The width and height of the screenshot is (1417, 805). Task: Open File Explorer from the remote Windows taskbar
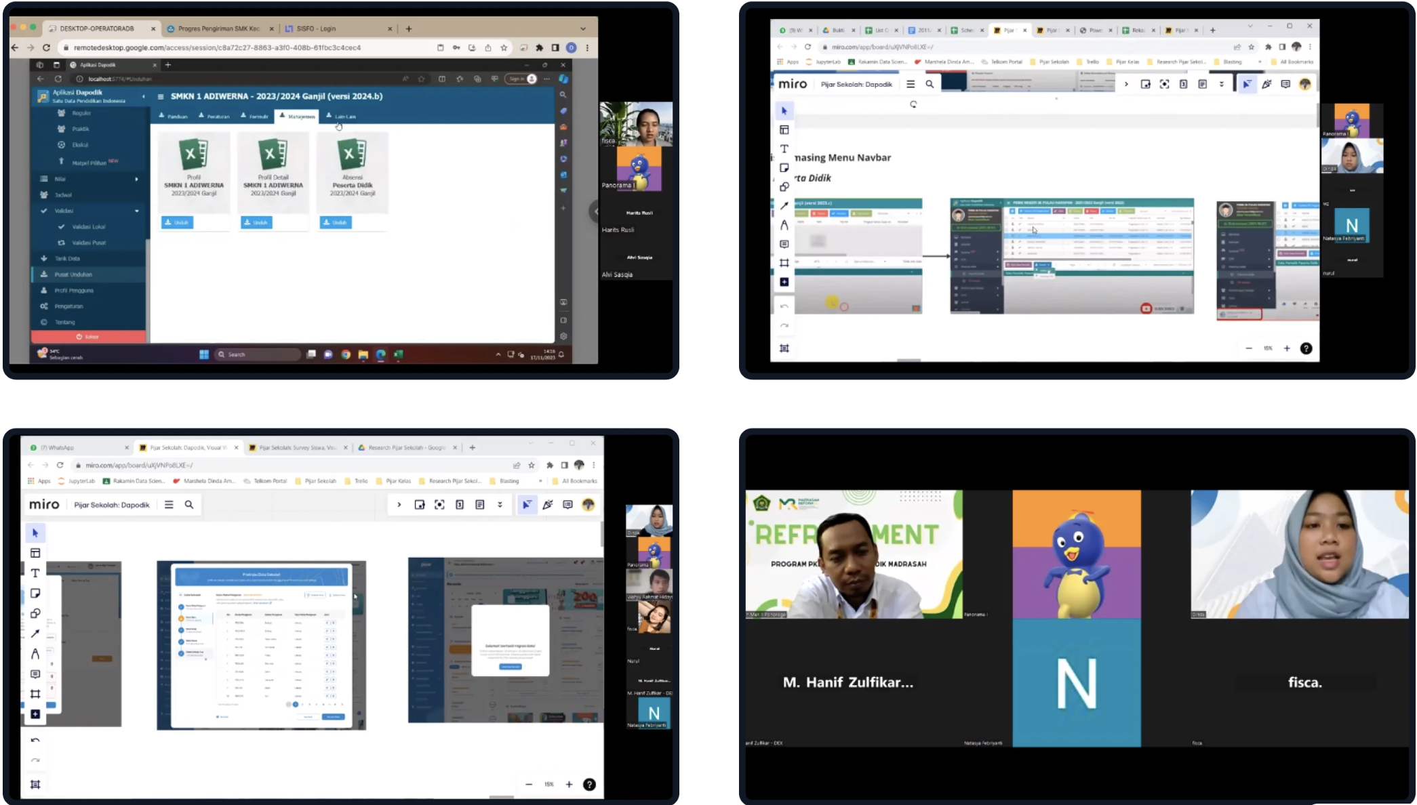point(363,354)
